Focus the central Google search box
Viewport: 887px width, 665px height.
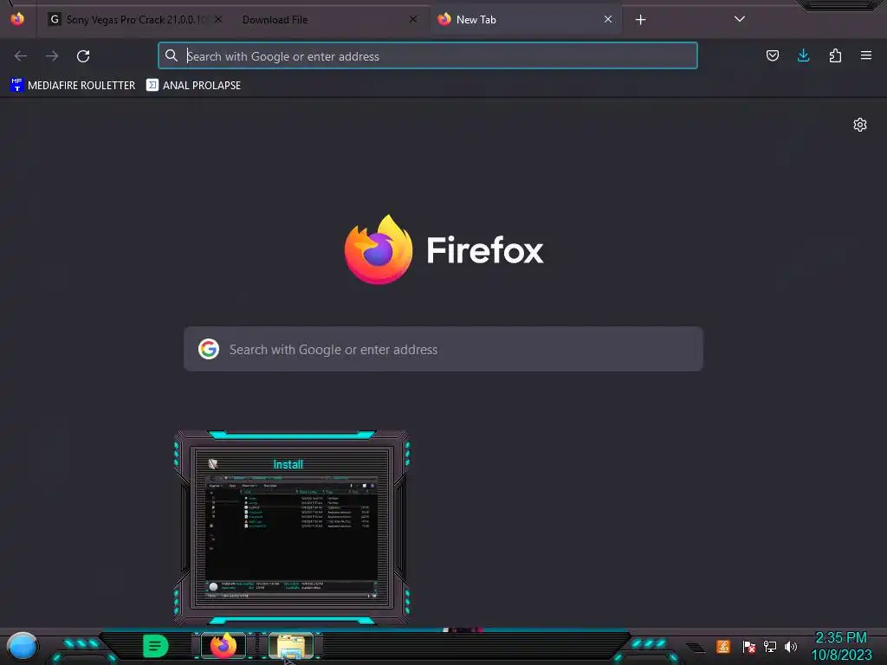[x=443, y=349]
